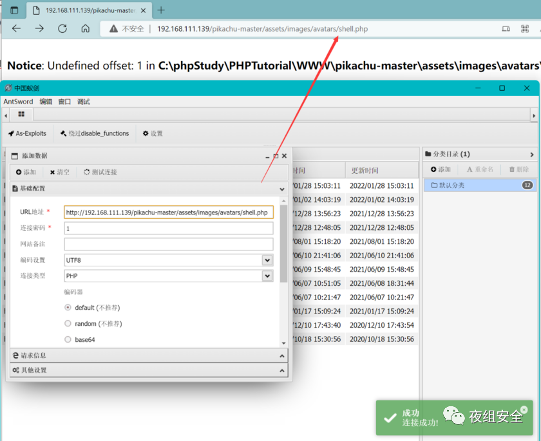Click the QR code icon in address bar
Viewport: 541px width, 441px height.
pyautogui.click(x=525, y=29)
